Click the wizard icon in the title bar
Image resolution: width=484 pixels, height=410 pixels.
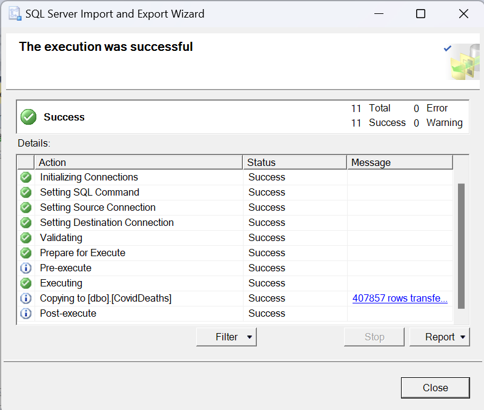(15, 13)
